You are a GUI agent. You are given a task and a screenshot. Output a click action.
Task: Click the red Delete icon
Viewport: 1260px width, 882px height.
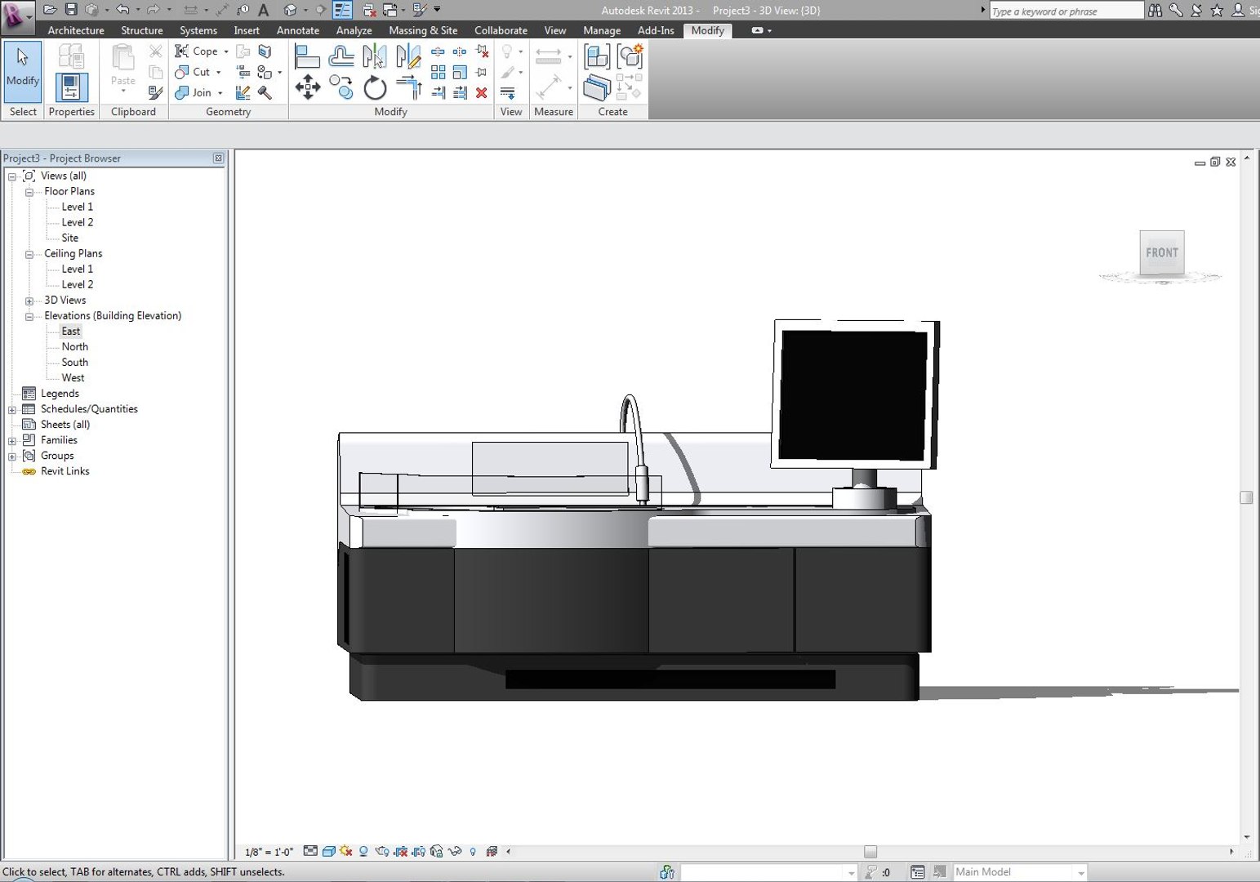pos(482,92)
